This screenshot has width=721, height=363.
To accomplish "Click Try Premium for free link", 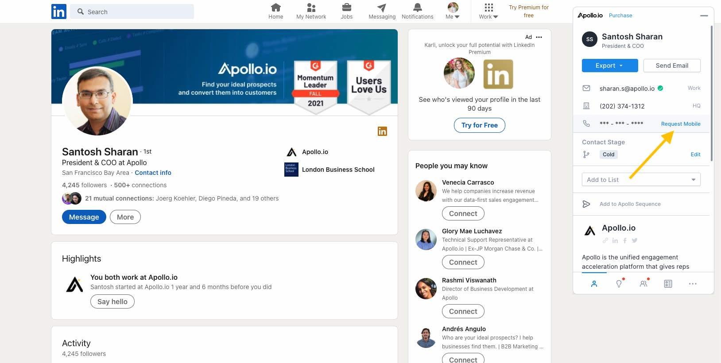I will click(x=528, y=12).
